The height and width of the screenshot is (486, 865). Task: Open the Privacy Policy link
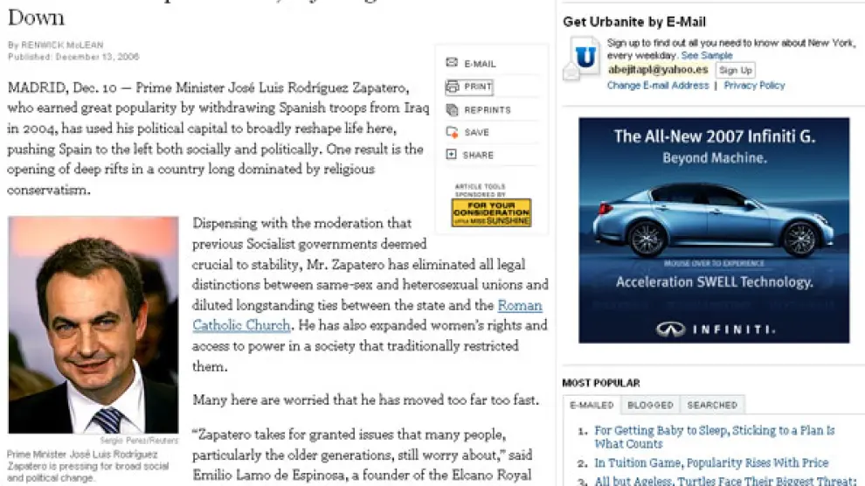[x=754, y=86]
